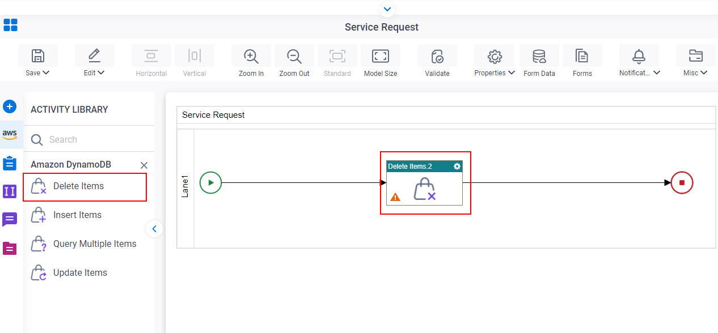Select the purple chat message sidebar icon
This screenshot has height=333, width=718.
[x=10, y=219]
